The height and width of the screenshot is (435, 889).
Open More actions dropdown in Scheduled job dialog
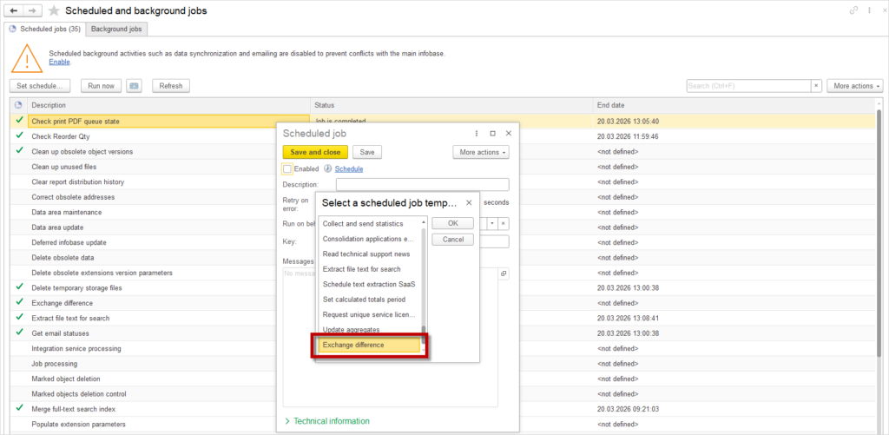pyautogui.click(x=480, y=152)
